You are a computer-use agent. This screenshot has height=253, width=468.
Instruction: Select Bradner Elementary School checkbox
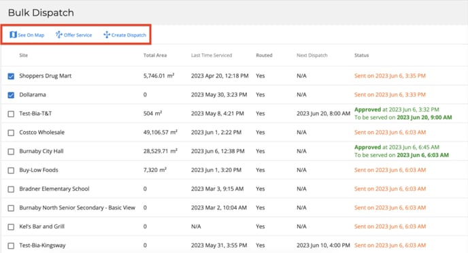[11, 189]
